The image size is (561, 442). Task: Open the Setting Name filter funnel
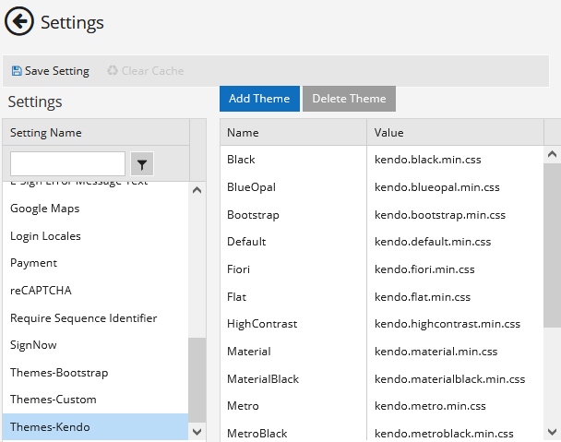141,164
